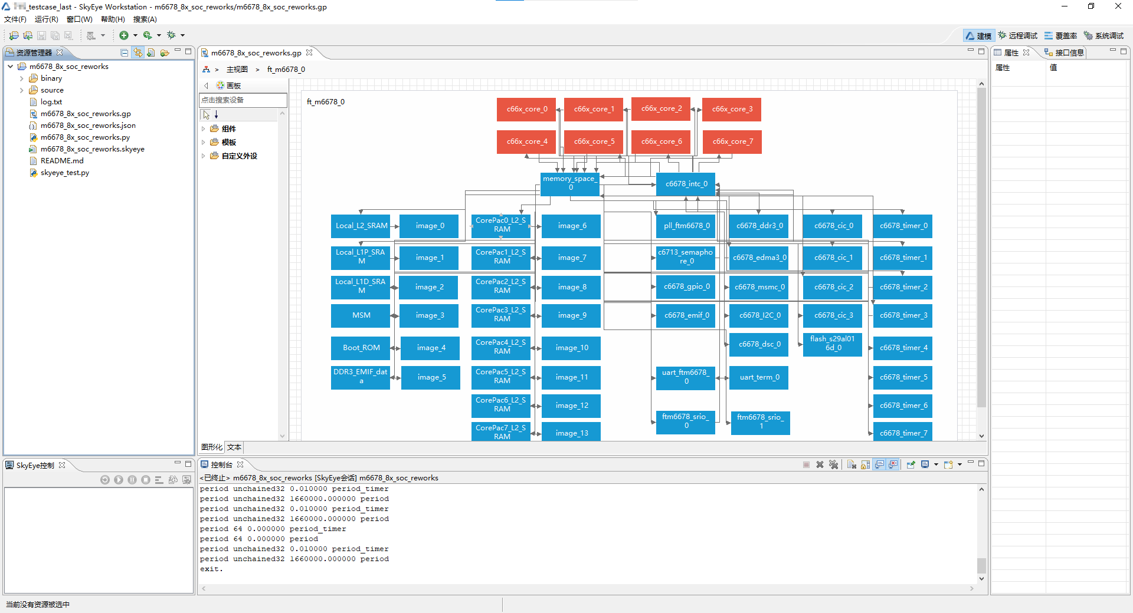This screenshot has height=613, width=1133.
Task: Switch to 覆盖率 perspective
Action: coord(1060,36)
